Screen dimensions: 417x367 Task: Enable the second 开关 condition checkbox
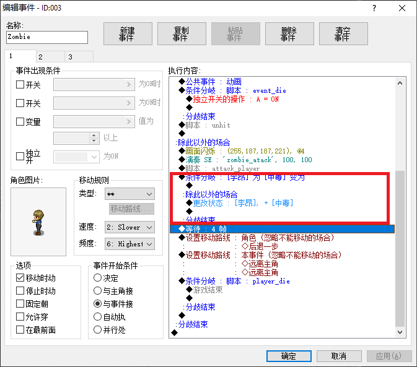click(20, 103)
